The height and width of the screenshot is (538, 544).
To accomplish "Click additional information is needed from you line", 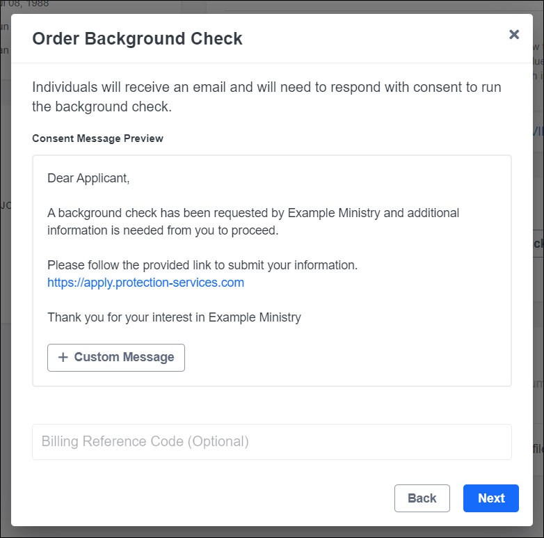I will pos(163,230).
